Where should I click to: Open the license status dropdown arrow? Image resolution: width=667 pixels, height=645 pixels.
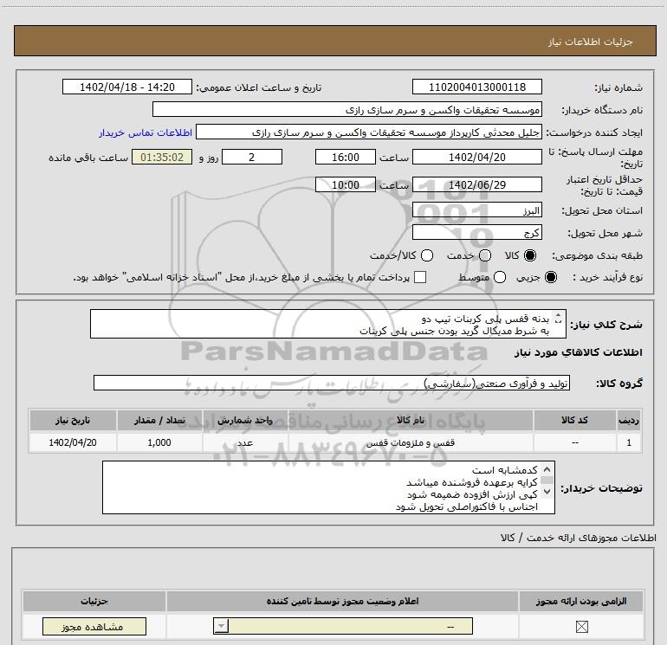pos(221,626)
